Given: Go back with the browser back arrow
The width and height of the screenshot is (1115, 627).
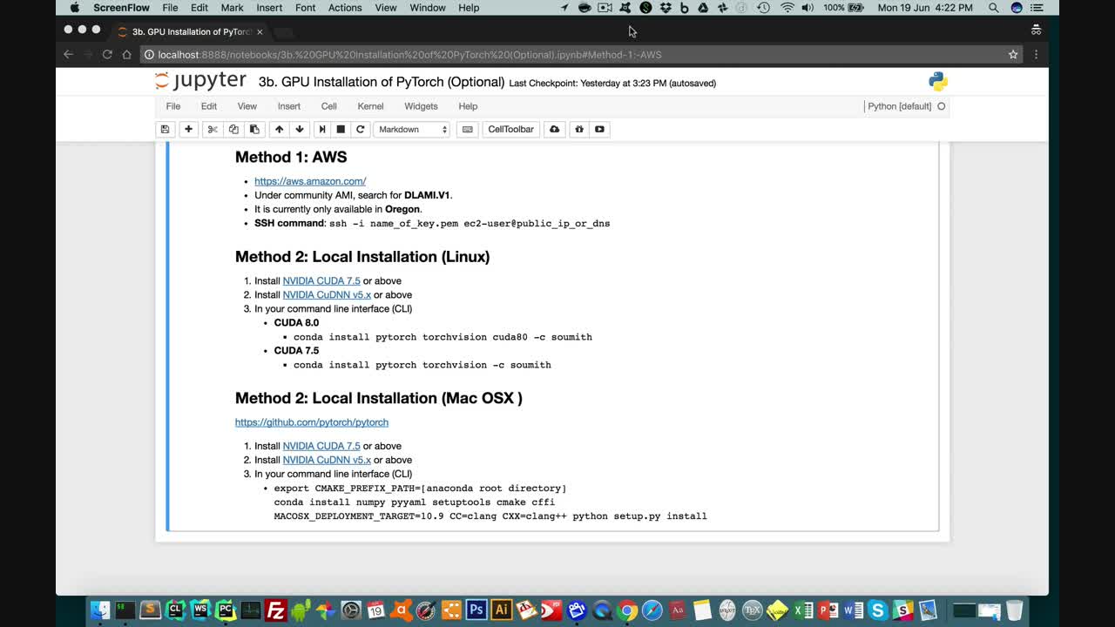Looking at the screenshot, I should pos(68,54).
